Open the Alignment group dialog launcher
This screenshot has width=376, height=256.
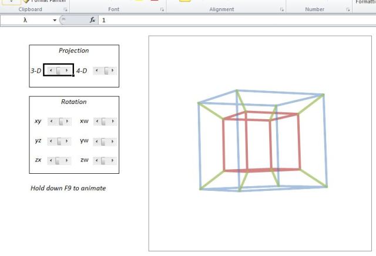coord(281,11)
